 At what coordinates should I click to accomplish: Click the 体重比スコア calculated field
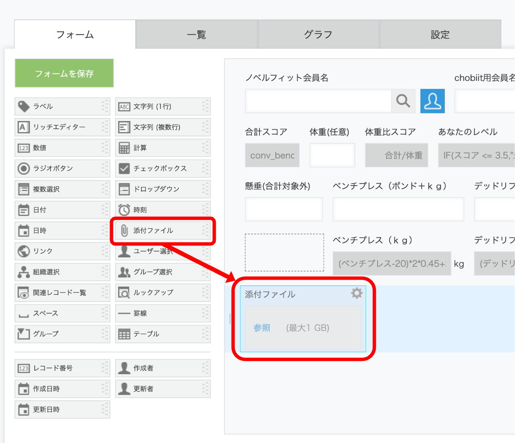[396, 155]
